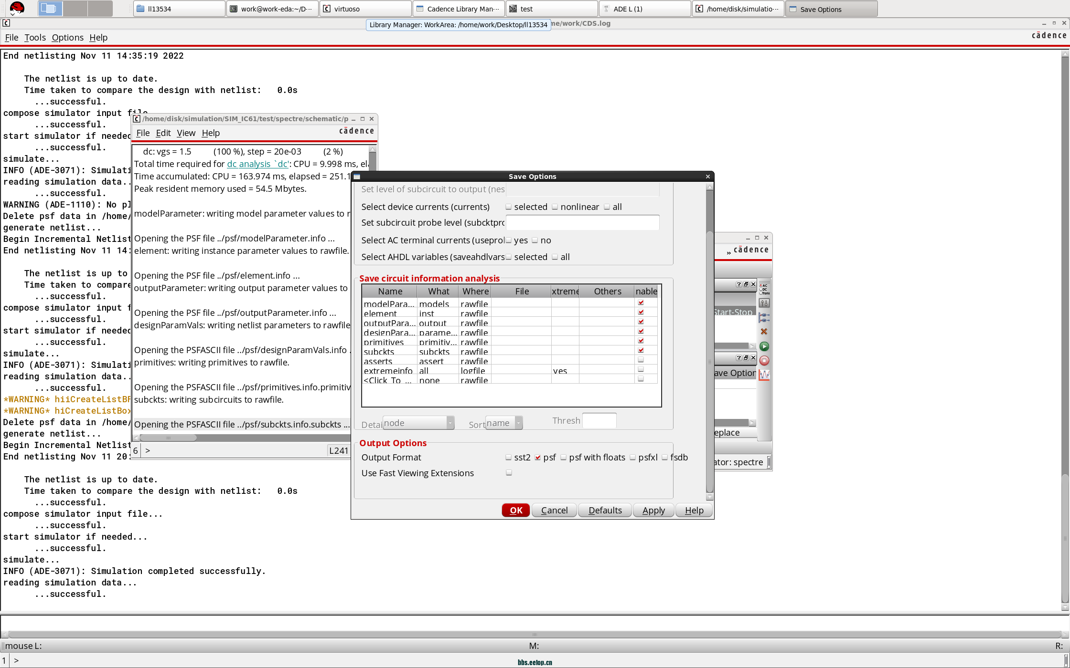
Task: Check 'selected' for AHDL variables
Action: 509,257
